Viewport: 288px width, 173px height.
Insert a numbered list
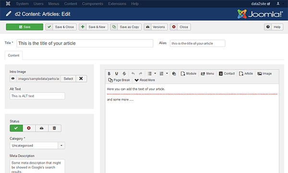pos(161,74)
